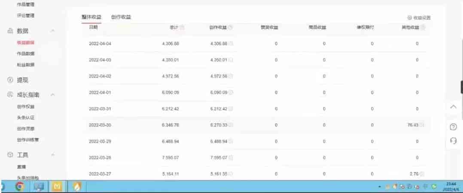
Task: Open 创作权益 in the sidebar
Action: point(26,107)
